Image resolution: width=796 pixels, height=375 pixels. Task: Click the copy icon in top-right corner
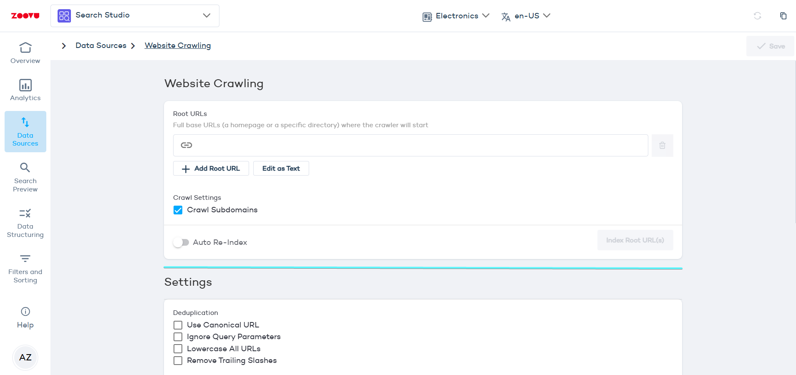(783, 16)
